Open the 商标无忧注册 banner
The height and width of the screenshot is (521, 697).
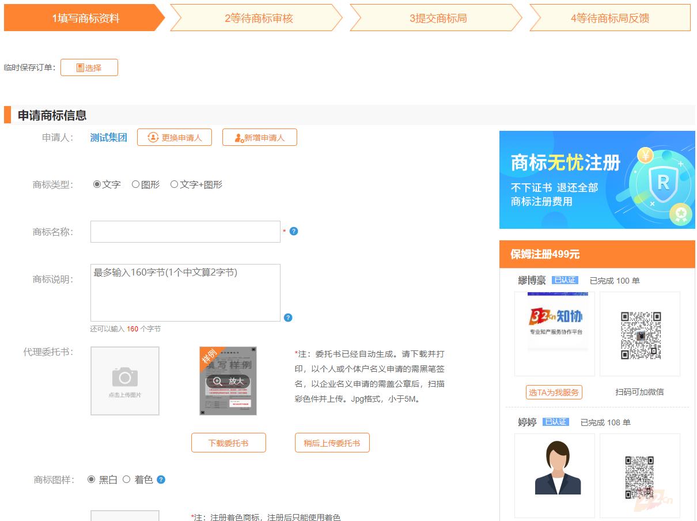coord(597,180)
